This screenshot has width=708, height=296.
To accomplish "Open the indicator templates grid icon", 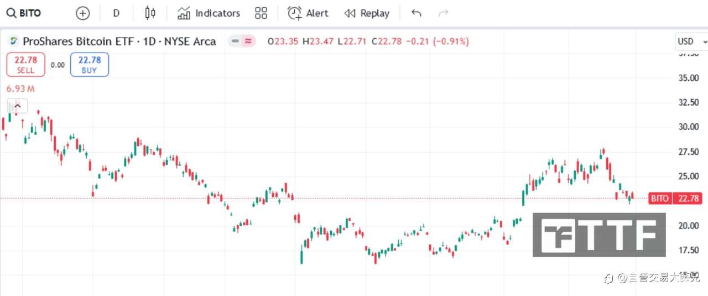I will click(261, 13).
